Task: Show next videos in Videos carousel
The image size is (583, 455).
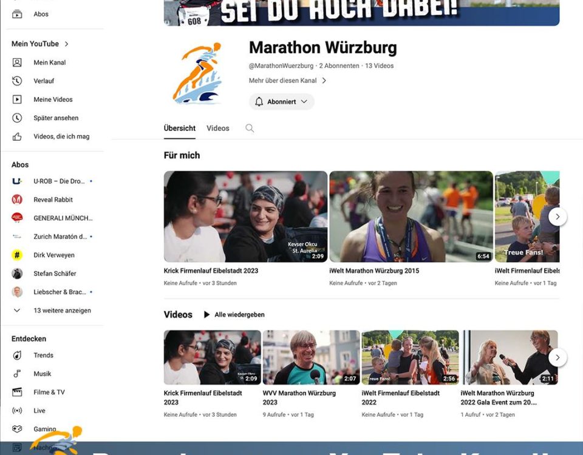Action: click(x=557, y=357)
